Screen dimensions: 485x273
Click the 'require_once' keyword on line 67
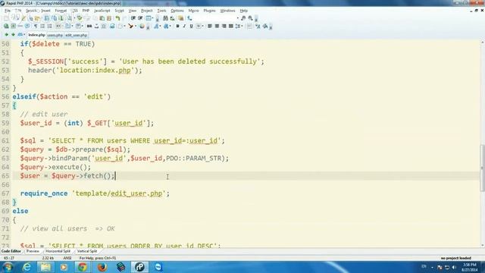[44, 193]
